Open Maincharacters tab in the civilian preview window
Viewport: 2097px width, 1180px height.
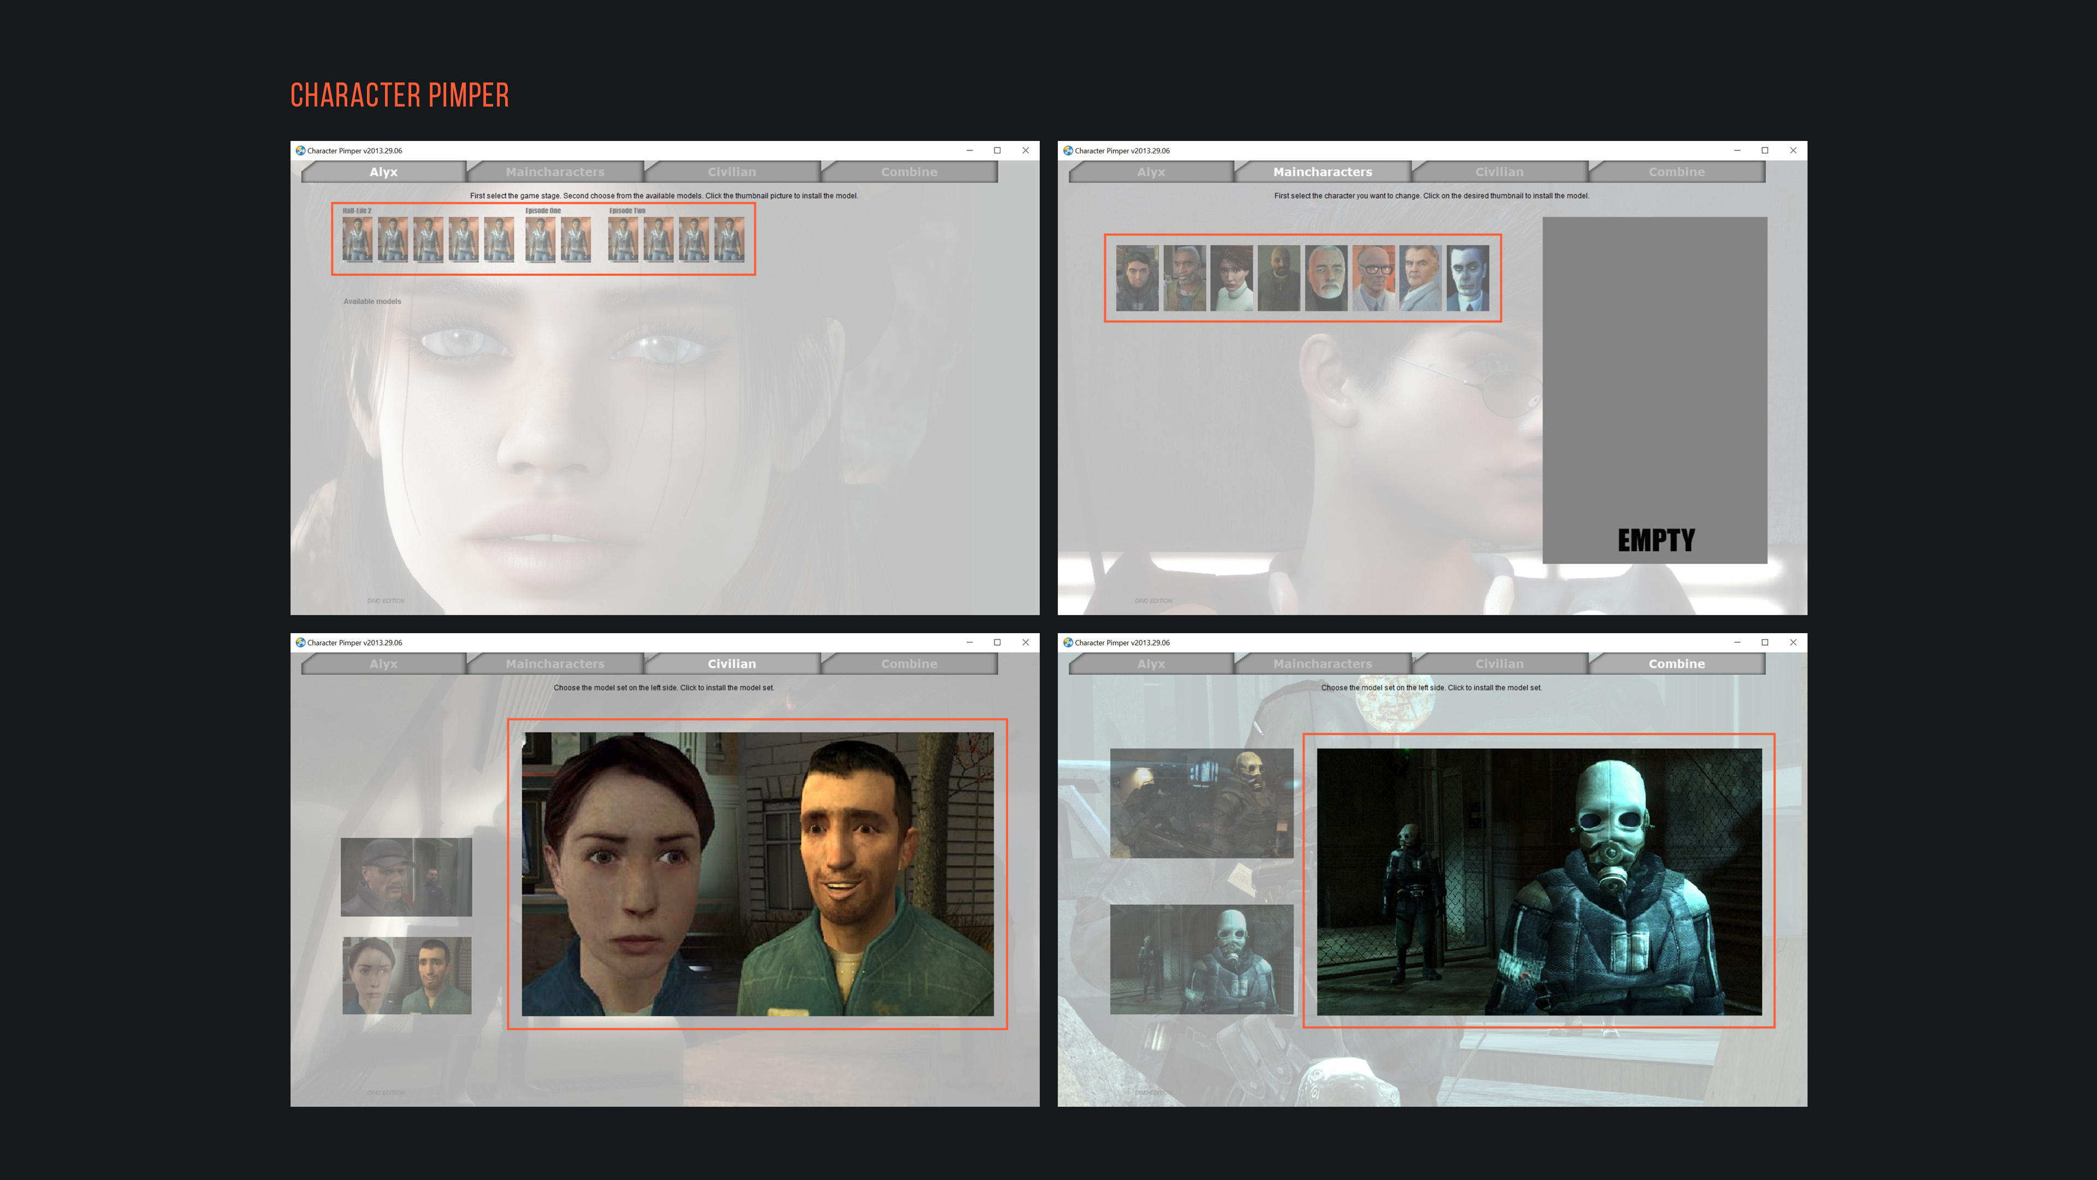pyautogui.click(x=555, y=664)
